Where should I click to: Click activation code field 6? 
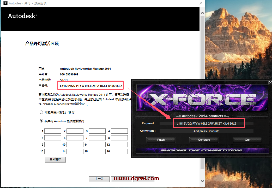[75, 138]
